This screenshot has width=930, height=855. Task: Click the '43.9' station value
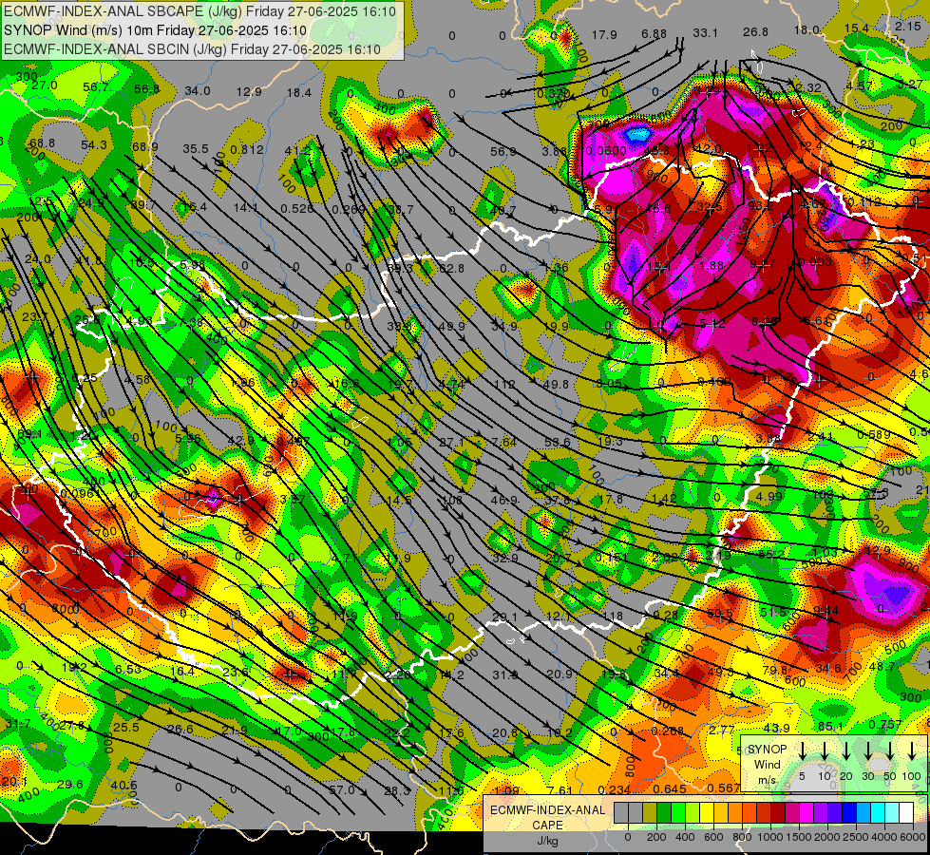point(776,728)
